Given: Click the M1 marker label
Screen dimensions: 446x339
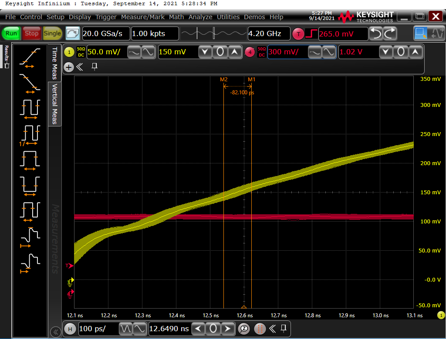Looking at the screenshot, I should pos(252,80).
